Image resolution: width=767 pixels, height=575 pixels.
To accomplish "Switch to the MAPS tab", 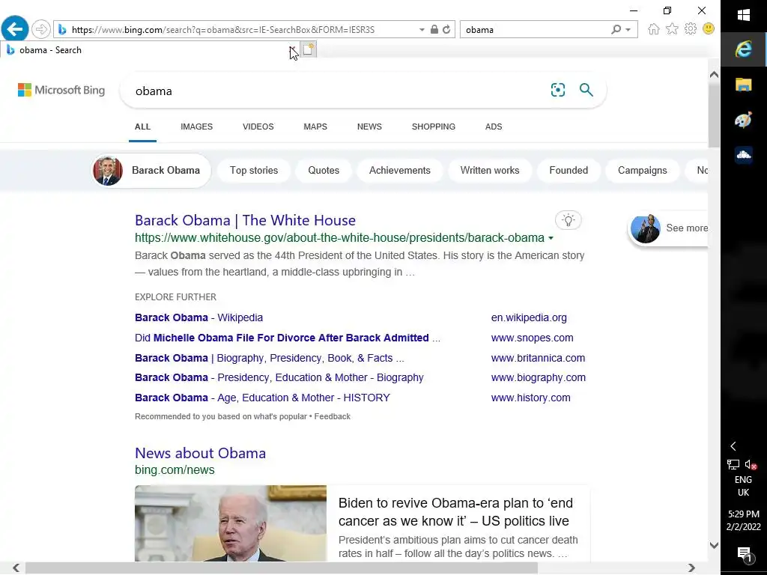I will (315, 127).
